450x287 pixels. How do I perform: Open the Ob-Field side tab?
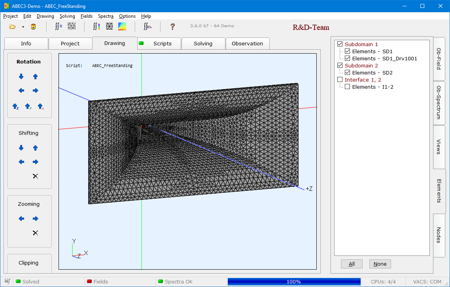tap(439, 59)
